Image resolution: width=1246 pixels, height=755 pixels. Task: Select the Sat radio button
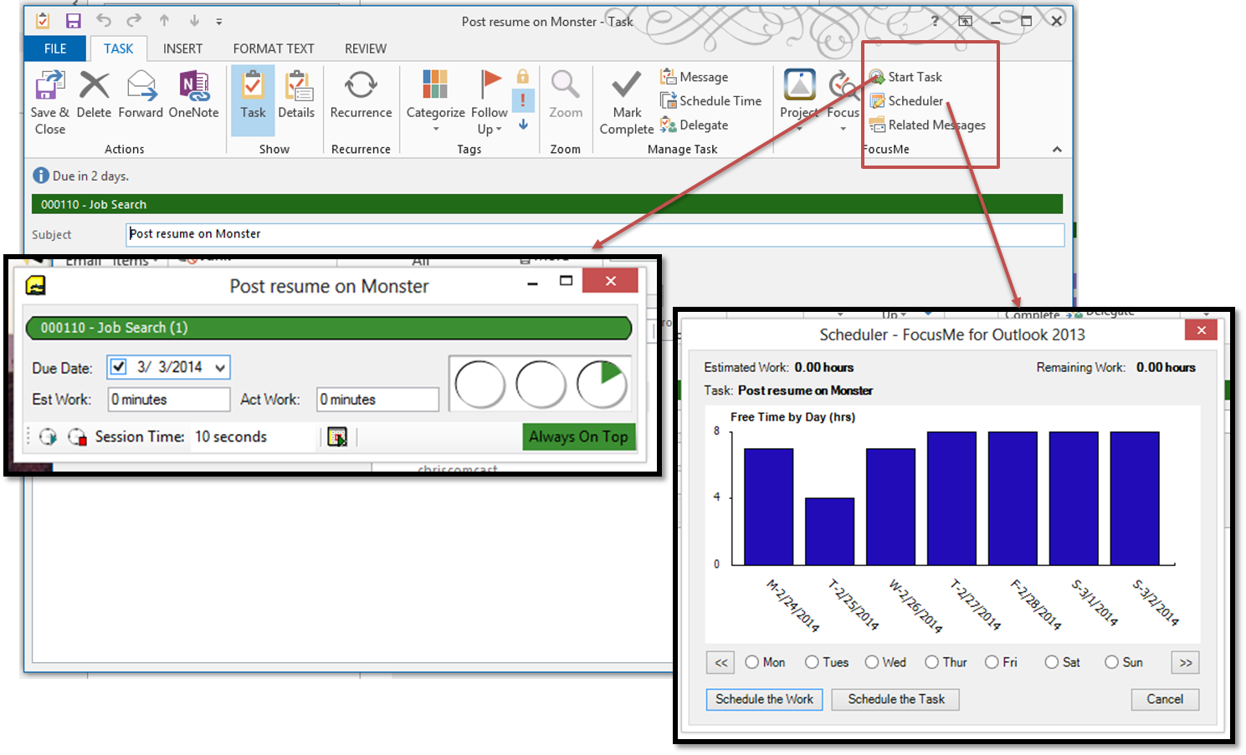tap(1052, 662)
